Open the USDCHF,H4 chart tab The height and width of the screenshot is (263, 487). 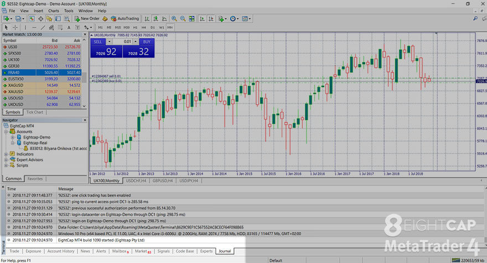click(136, 181)
